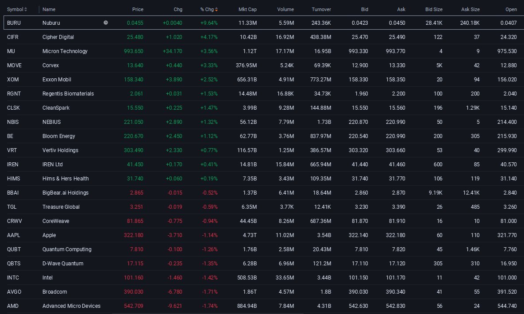The height and width of the screenshot is (314, 524).
Task: Select the CIFR symbol
Action: point(12,37)
